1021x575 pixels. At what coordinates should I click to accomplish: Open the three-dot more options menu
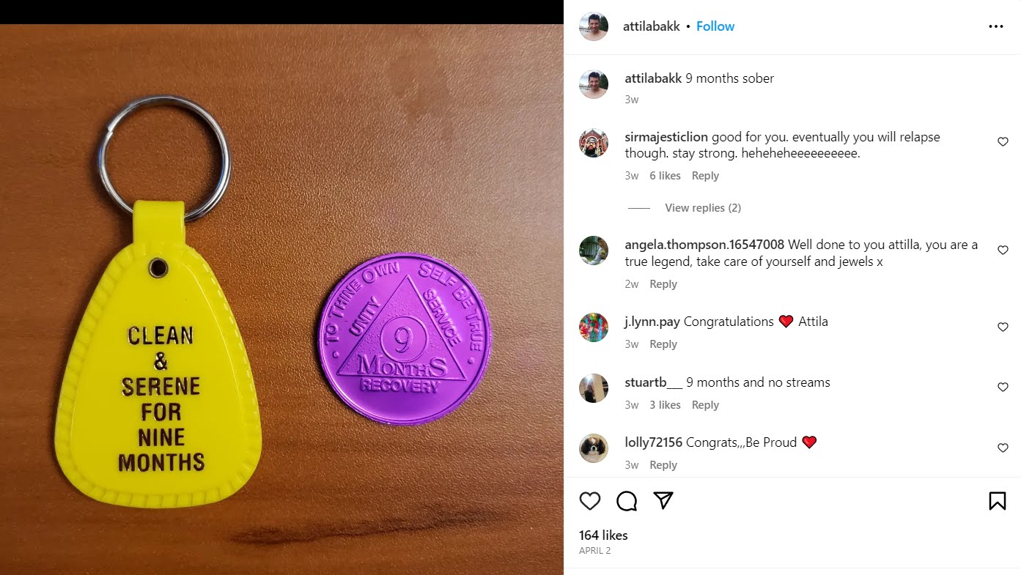tap(995, 26)
